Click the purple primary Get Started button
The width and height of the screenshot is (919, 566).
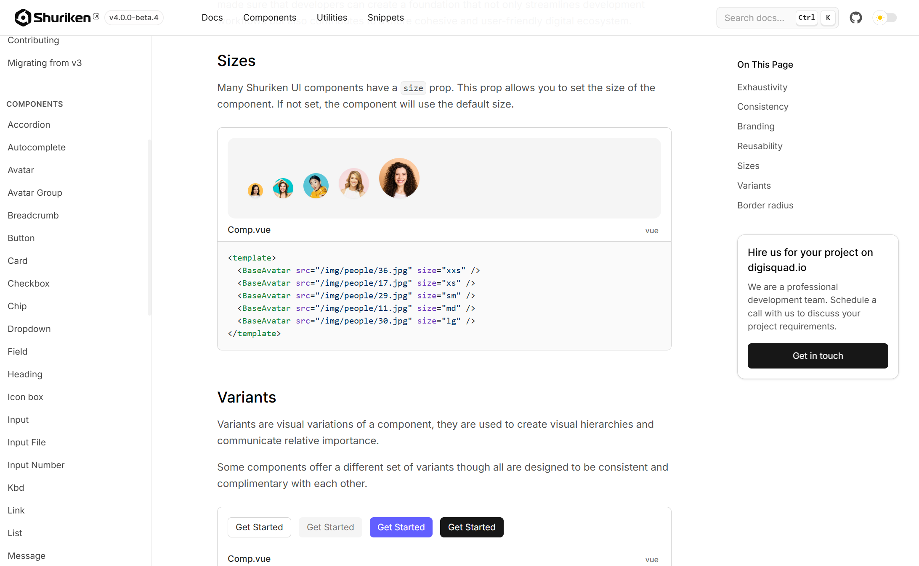(401, 527)
